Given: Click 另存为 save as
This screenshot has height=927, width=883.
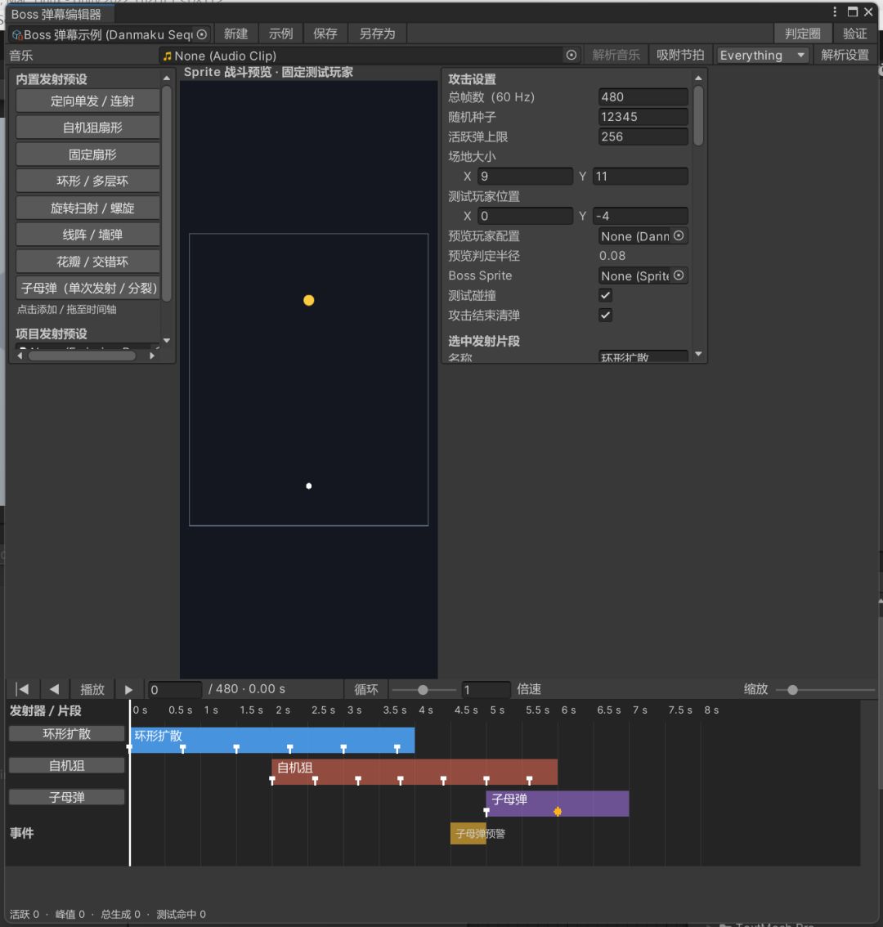Looking at the screenshot, I should tap(378, 34).
